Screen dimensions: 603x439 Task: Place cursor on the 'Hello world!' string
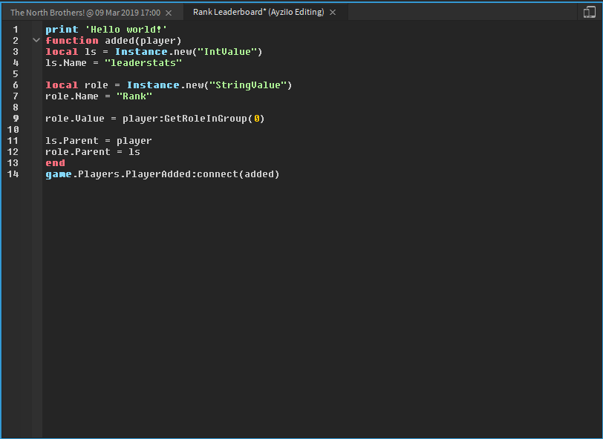(126, 29)
